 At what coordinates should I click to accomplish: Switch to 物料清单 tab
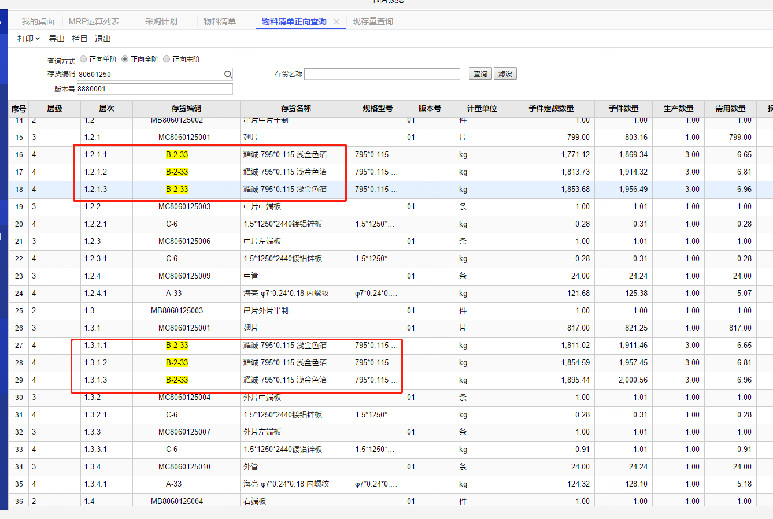(220, 21)
